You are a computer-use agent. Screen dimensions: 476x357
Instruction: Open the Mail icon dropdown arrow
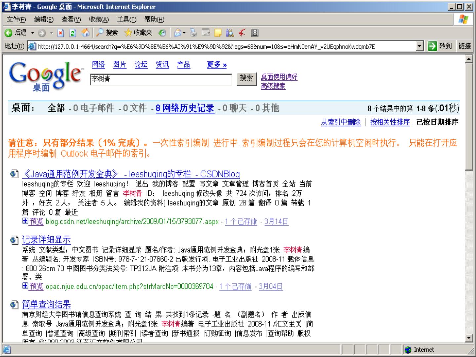point(184,33)
